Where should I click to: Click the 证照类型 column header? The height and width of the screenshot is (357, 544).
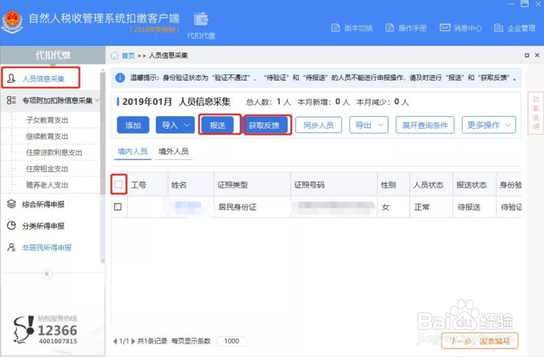click(252, 184)
